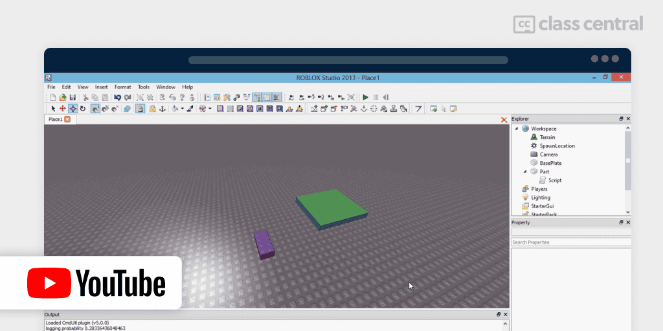Select Part in Explorer tree
The image size is (663, 331).
click(544, 171)
